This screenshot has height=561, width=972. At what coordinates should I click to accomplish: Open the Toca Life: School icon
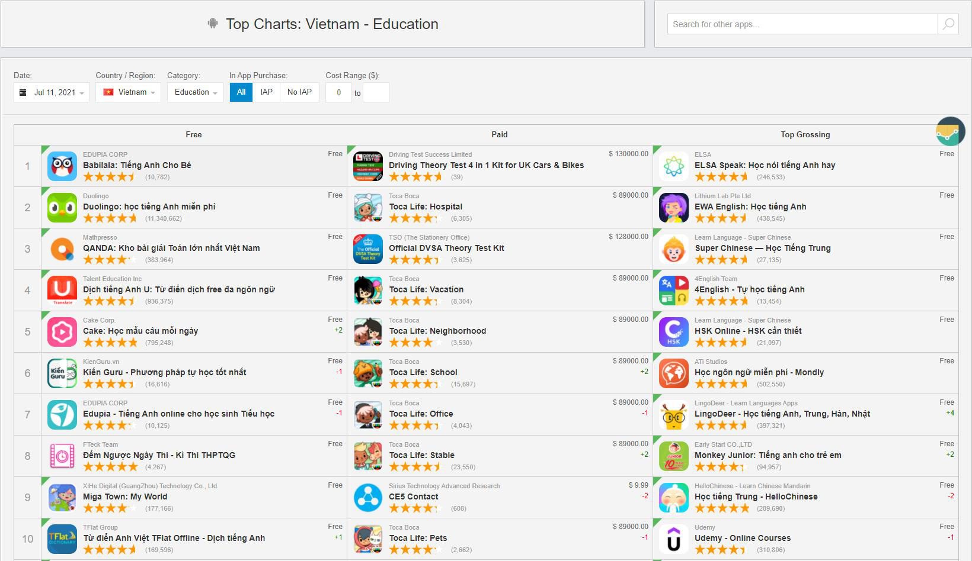pyautogui.click(x=368, y=373)
